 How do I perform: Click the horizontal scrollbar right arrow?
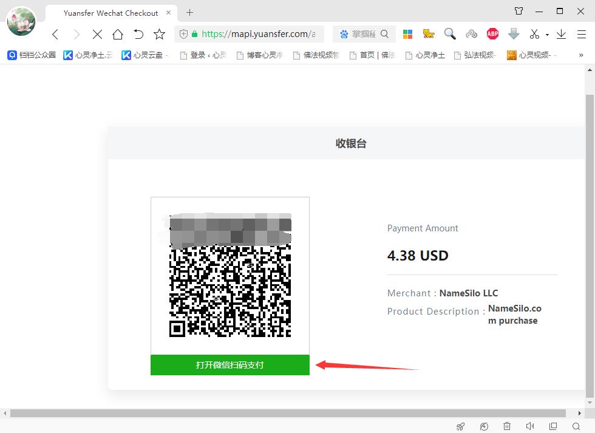click(x=579, y=413)
